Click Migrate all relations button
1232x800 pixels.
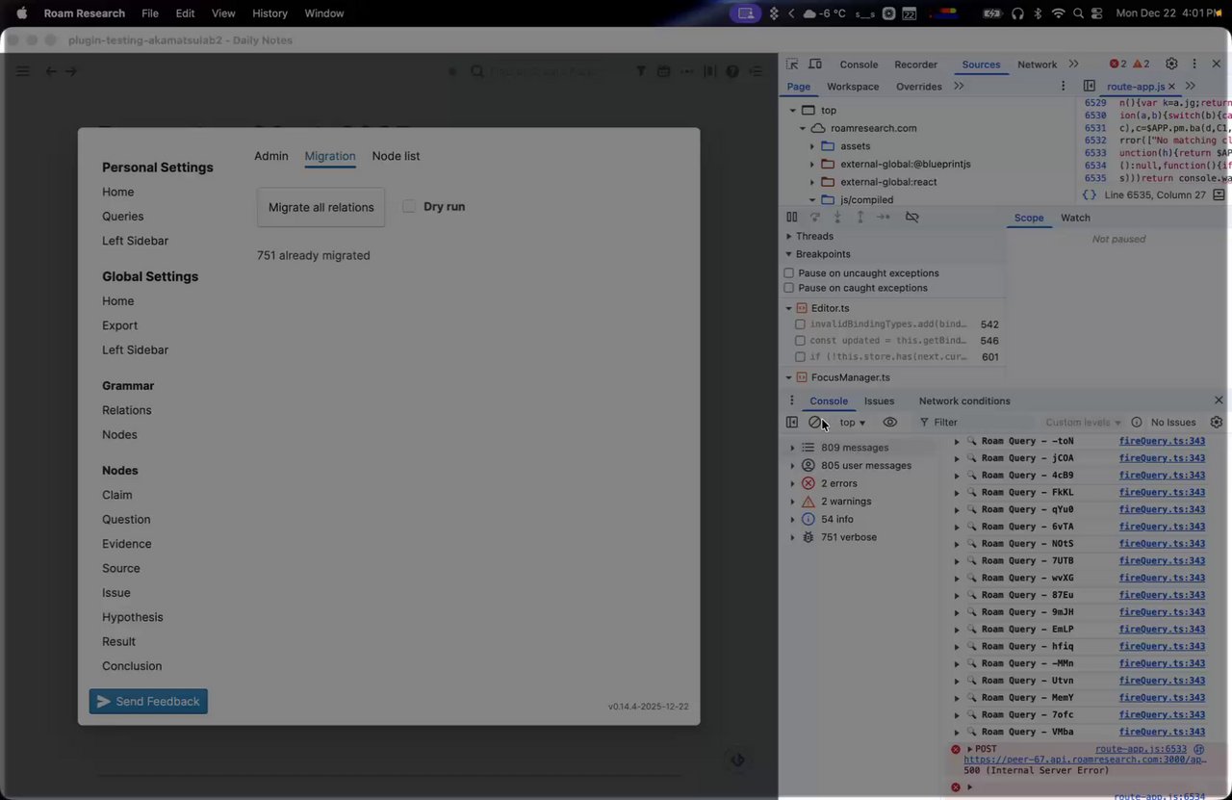point(321,207)
